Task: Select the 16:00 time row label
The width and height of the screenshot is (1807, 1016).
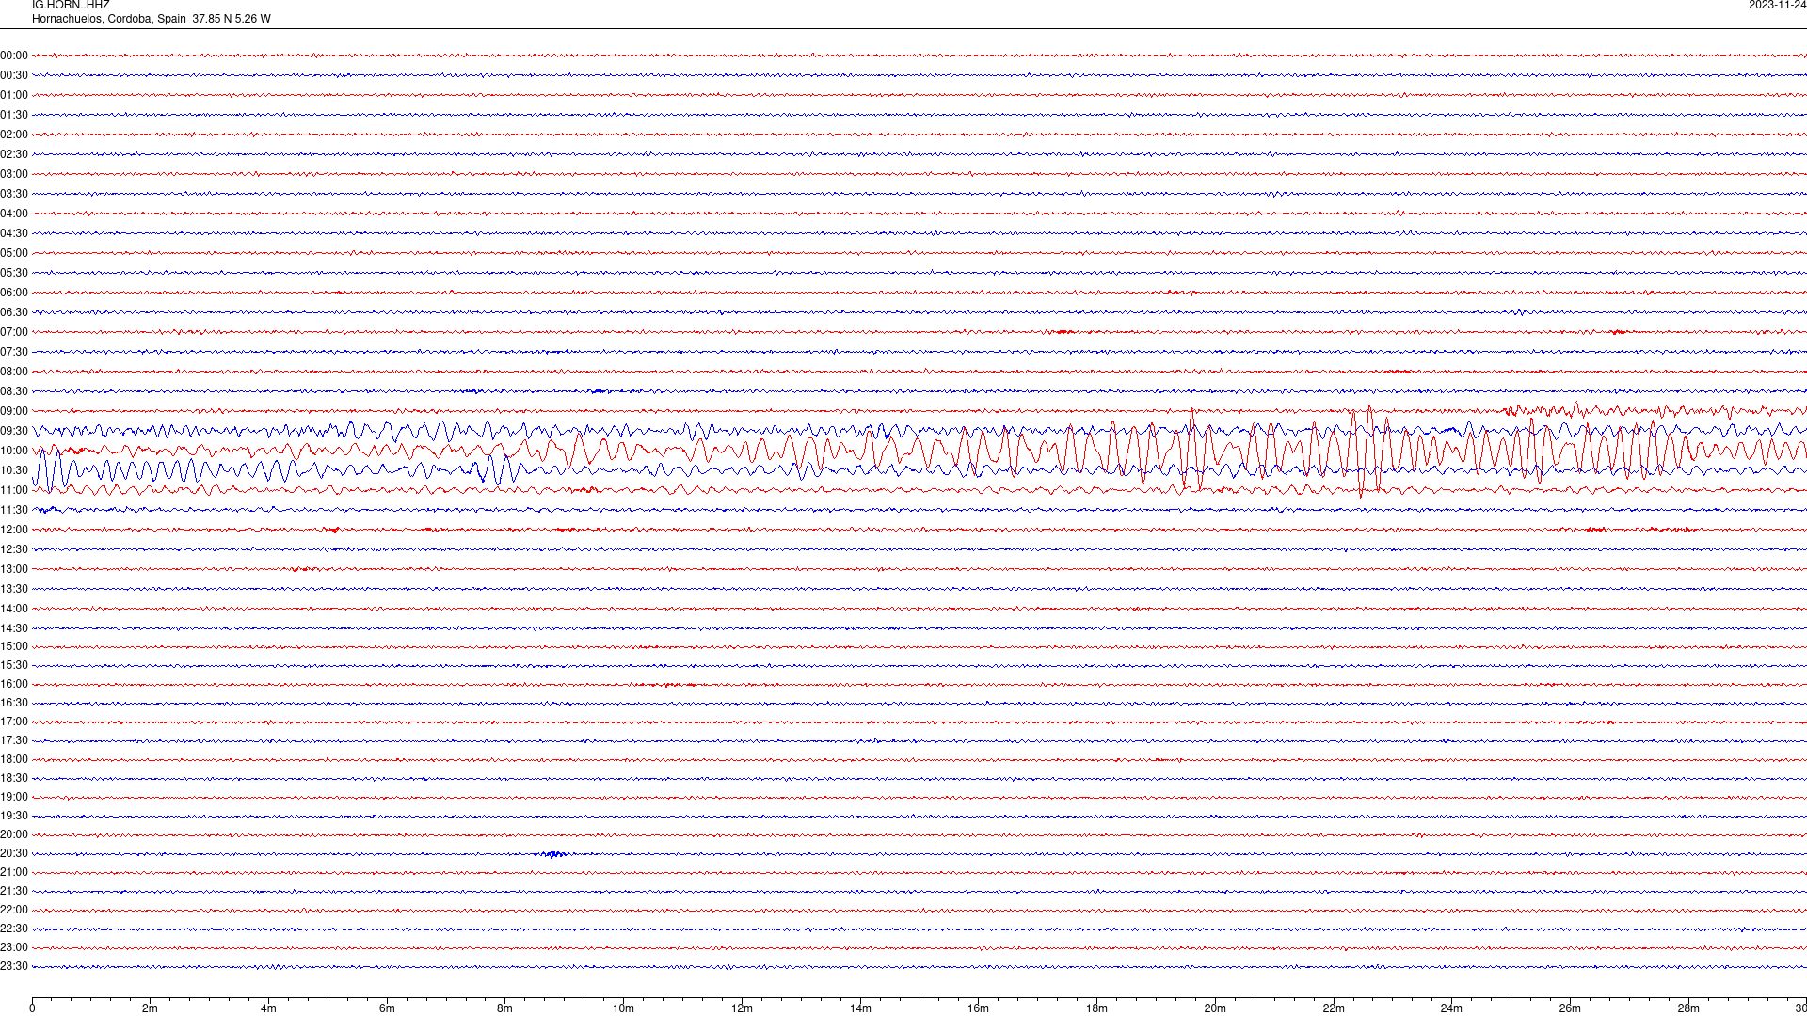Action: 14,684
